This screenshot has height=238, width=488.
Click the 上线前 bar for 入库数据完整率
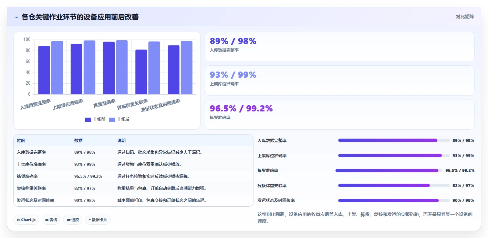(44, 70)
